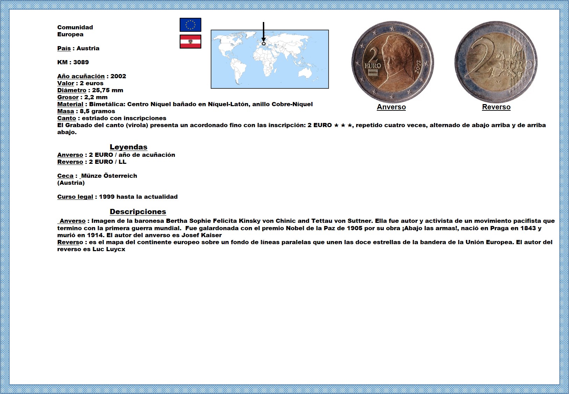Click 'Curso legal : 1999 hasta la actualidad'

click(117, 197)
